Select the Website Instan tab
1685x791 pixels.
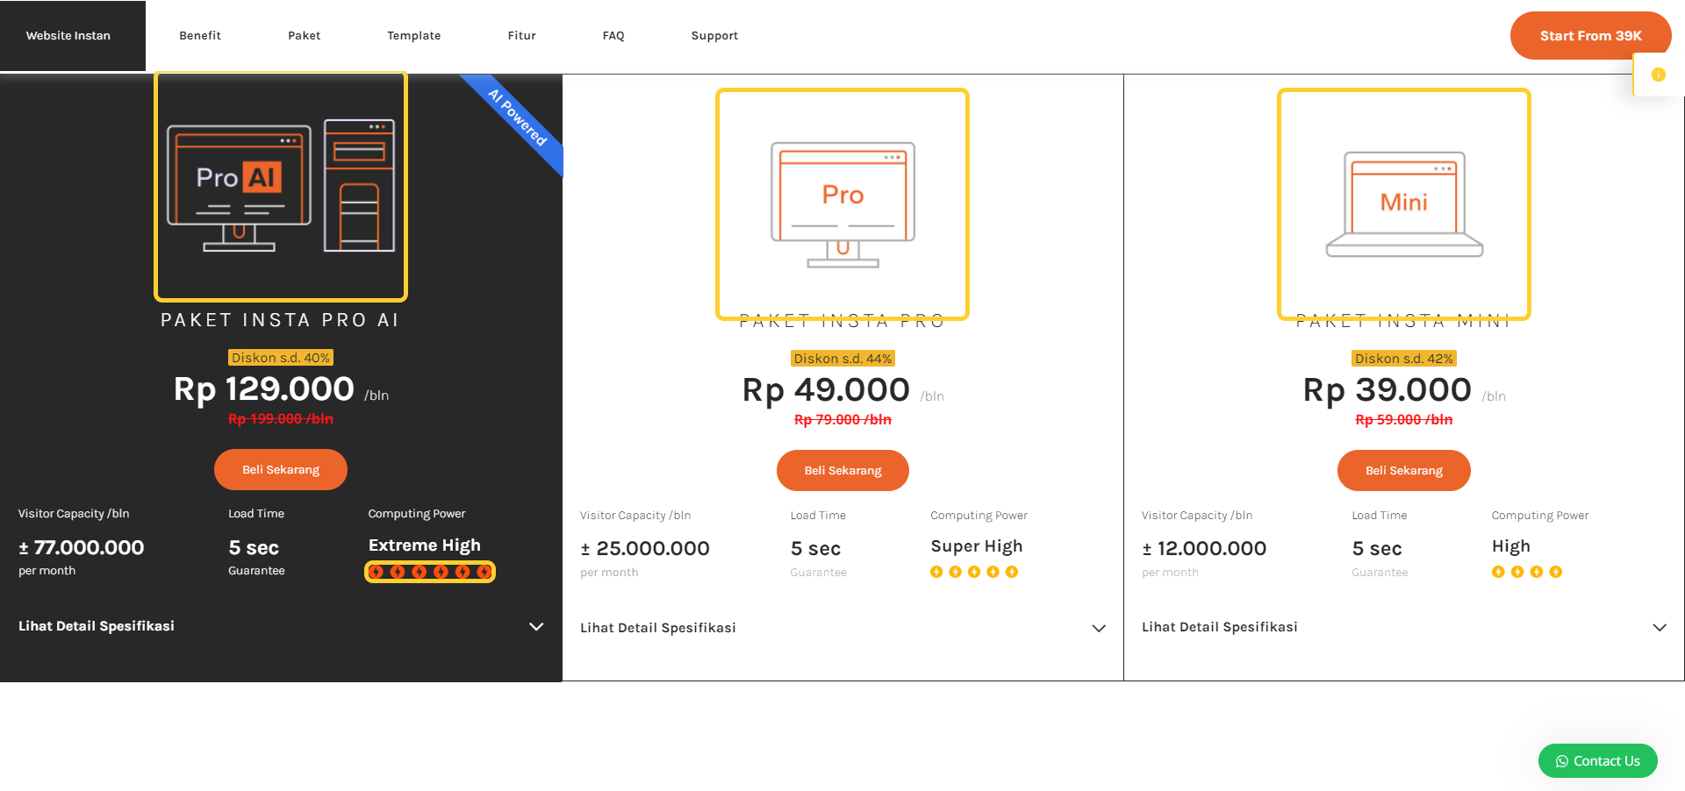68,35
